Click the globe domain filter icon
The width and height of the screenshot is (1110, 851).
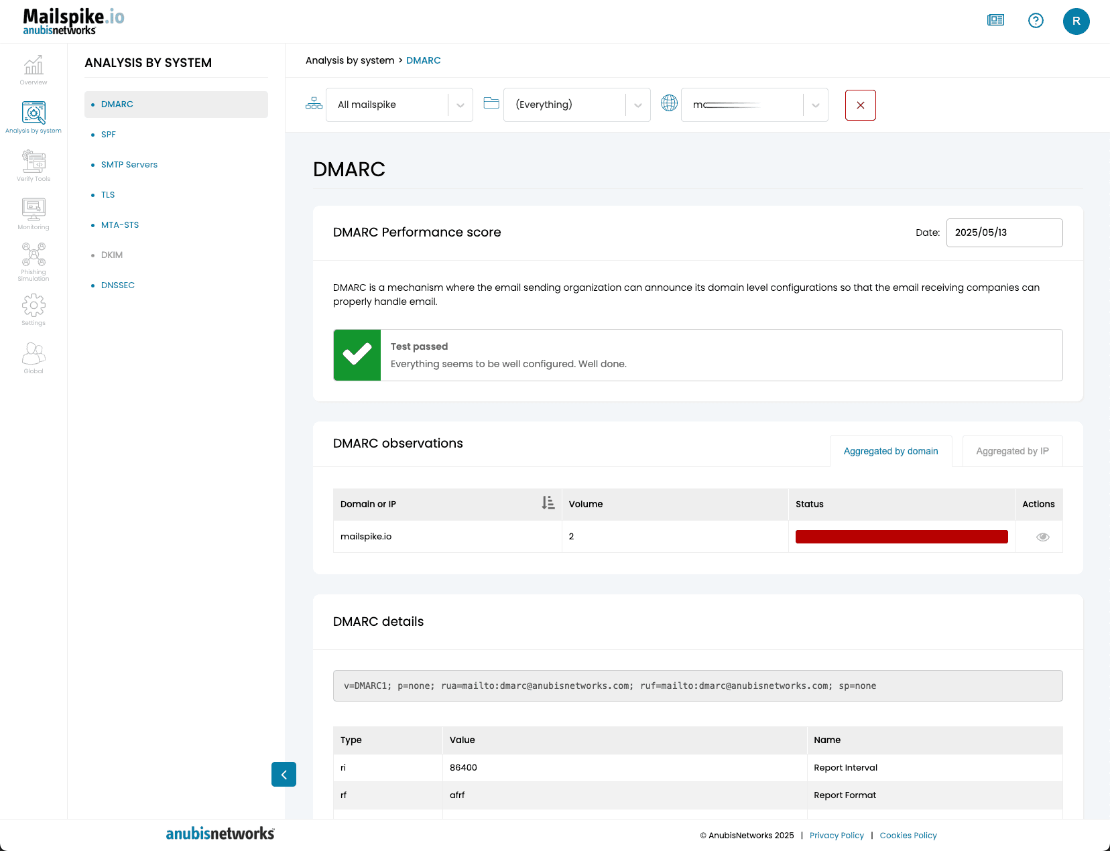pos(669,103)
